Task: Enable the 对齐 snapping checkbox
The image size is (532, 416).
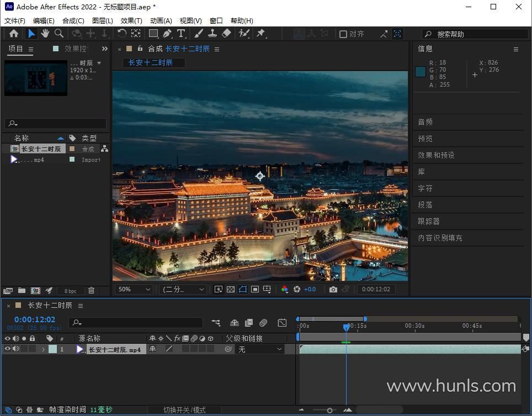Action: point(343,34)
